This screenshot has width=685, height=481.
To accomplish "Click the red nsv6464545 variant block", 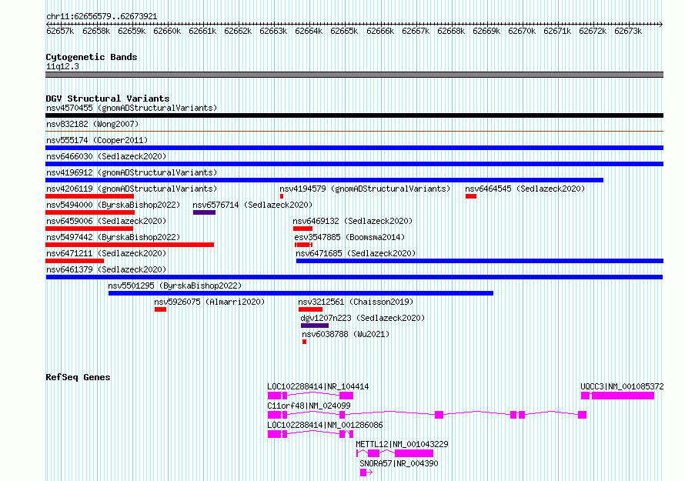I will [471, 196].
